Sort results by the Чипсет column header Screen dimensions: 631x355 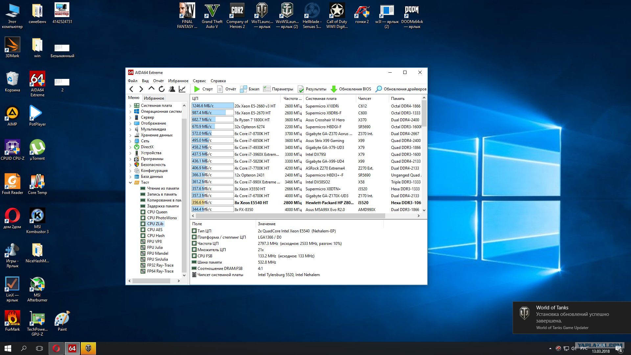[372, 99]
